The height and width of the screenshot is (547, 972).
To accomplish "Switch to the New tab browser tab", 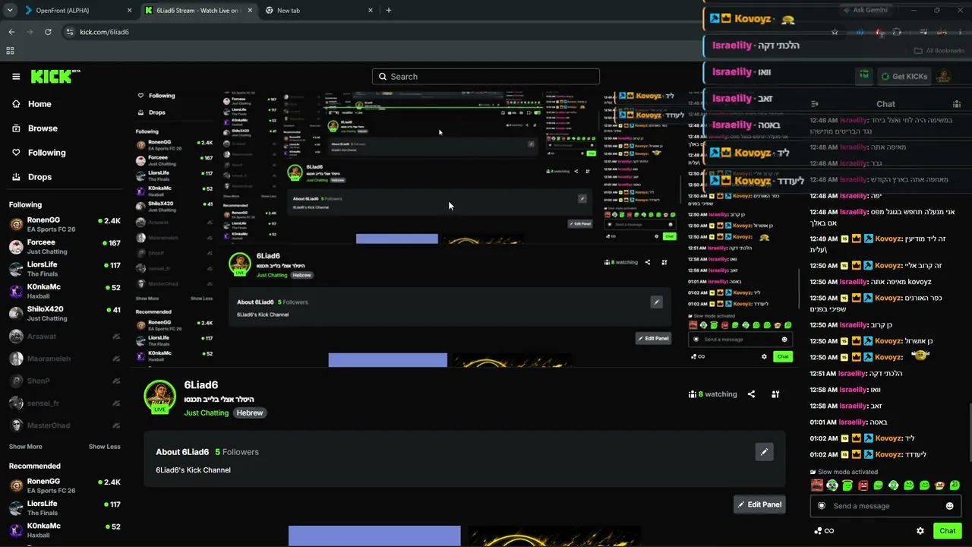I will (320, 11).
